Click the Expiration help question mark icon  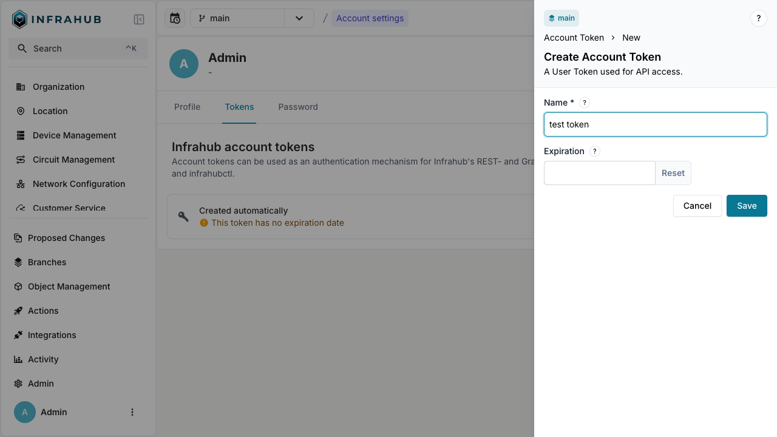pyautogui.click(x=594, y=151)
